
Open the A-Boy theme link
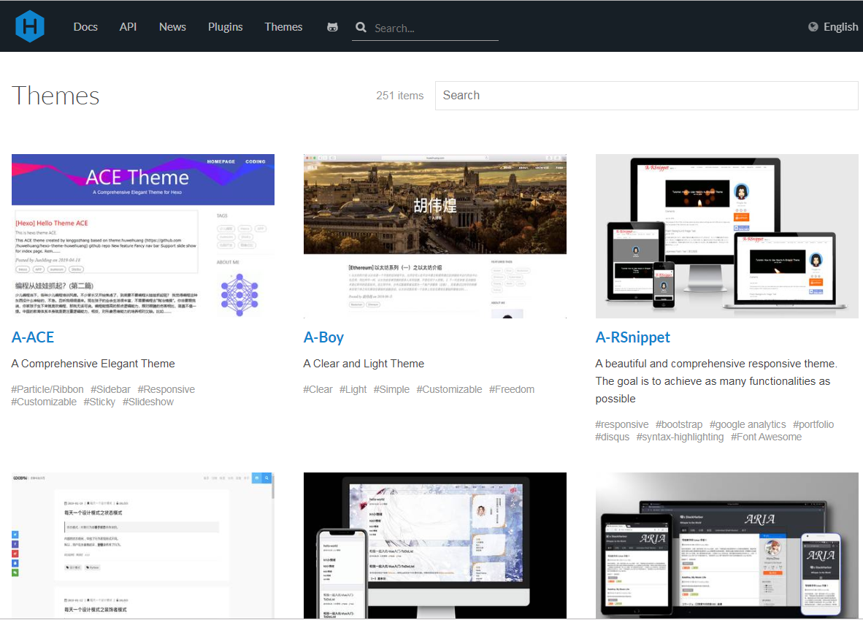click(323, 337)
